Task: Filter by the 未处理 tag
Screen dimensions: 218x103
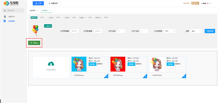Action: [x=50, y=18]
